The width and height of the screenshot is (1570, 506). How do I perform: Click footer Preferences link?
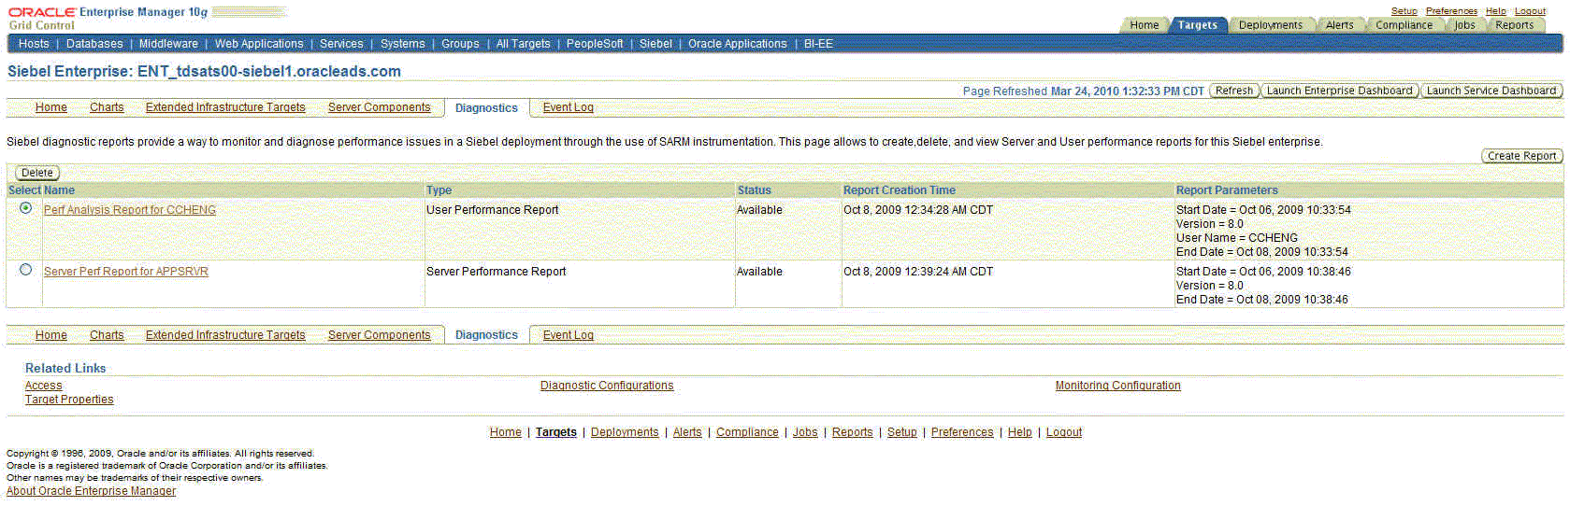(962, 432)
